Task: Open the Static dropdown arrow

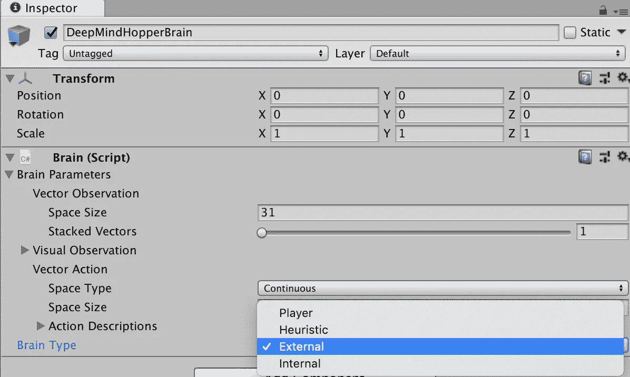Action: pyautogui.click(x=621, y=32)
